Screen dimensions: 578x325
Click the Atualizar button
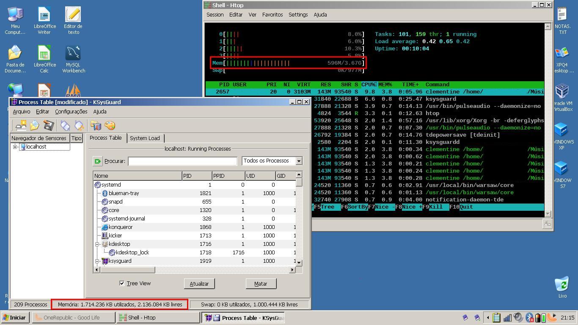point(199,284)
